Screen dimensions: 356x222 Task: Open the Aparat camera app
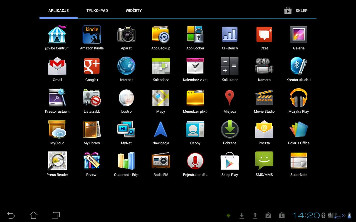point(126,35)
